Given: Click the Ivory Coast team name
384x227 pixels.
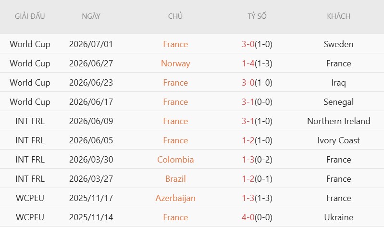Looking at the screenshot, I should [338, 140].
